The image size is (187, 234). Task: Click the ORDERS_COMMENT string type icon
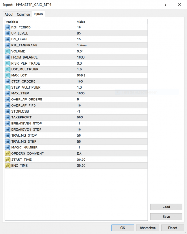[x=8, y=153]
